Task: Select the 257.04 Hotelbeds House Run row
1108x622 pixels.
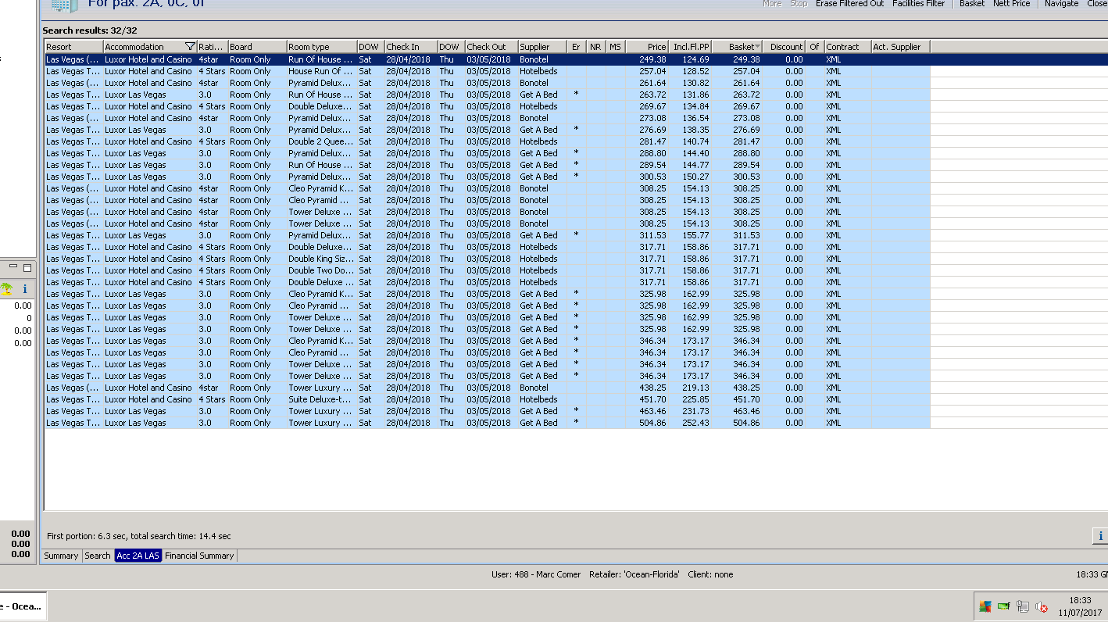Action: (487, 71)
